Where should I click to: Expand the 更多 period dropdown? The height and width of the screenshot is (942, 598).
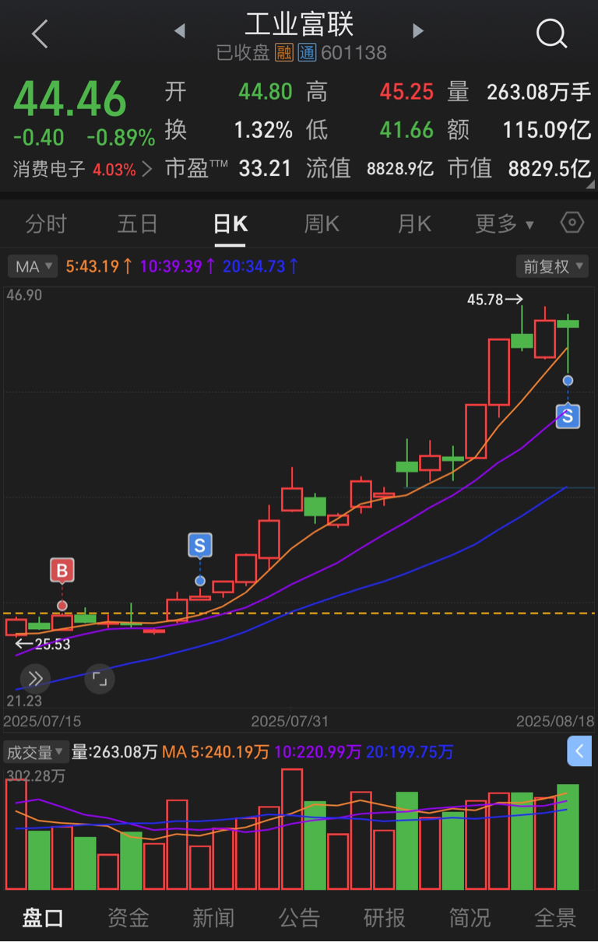505,224
